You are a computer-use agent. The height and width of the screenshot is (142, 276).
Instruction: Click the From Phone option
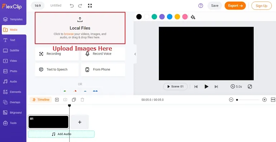(103, 70)
